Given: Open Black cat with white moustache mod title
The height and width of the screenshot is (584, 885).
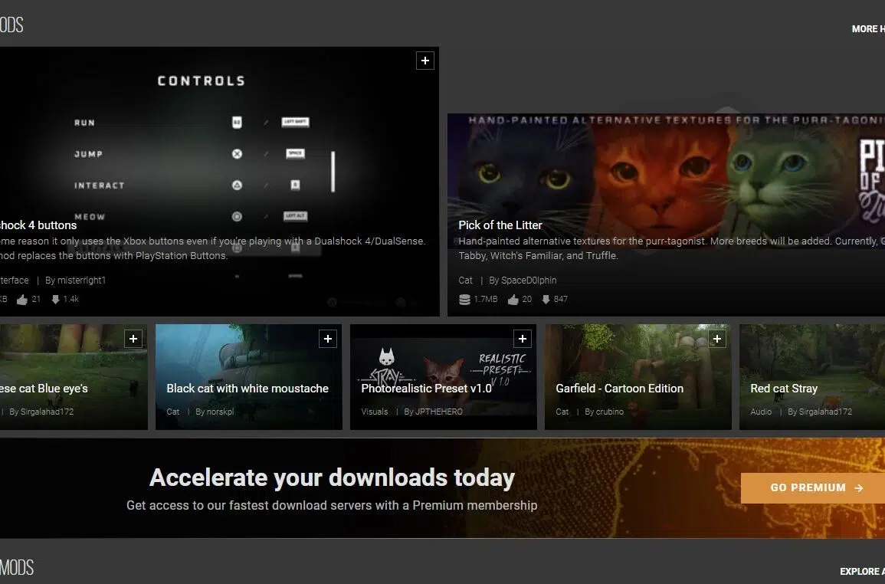Looking at the screenshot, I should pos(247,389).
